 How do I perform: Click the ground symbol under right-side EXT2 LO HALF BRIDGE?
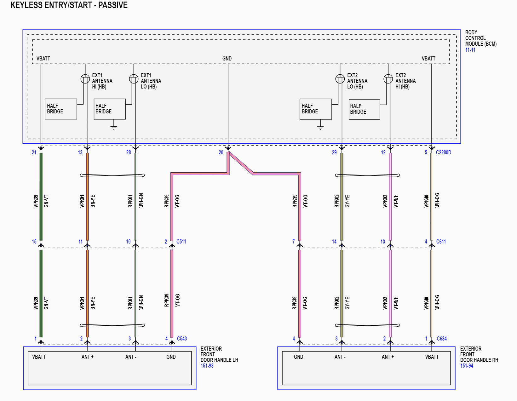pos(320,127)
